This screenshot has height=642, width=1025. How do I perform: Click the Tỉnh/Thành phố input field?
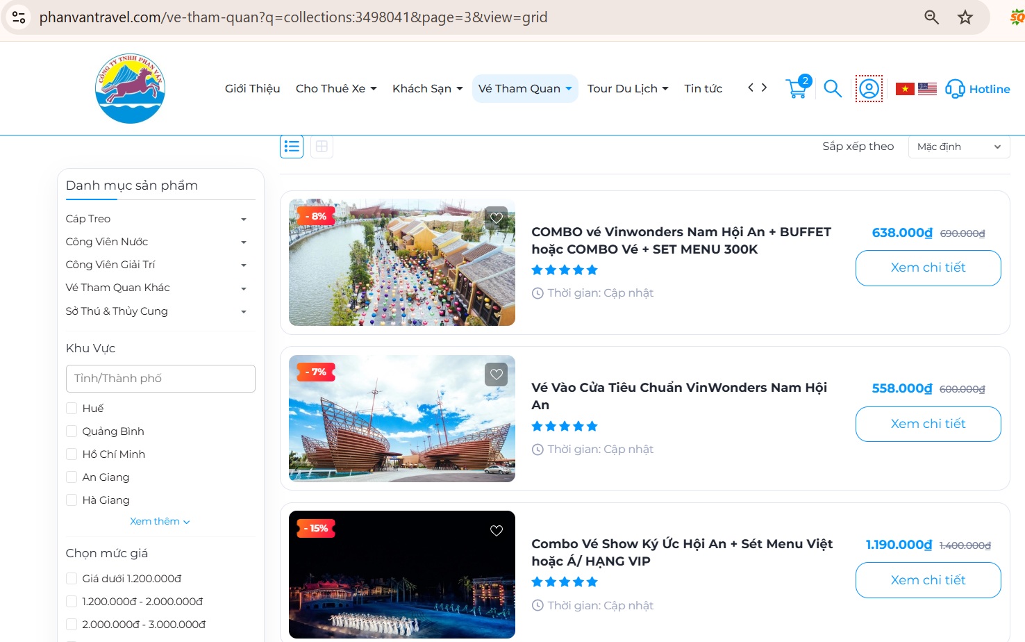click(160, 378)
